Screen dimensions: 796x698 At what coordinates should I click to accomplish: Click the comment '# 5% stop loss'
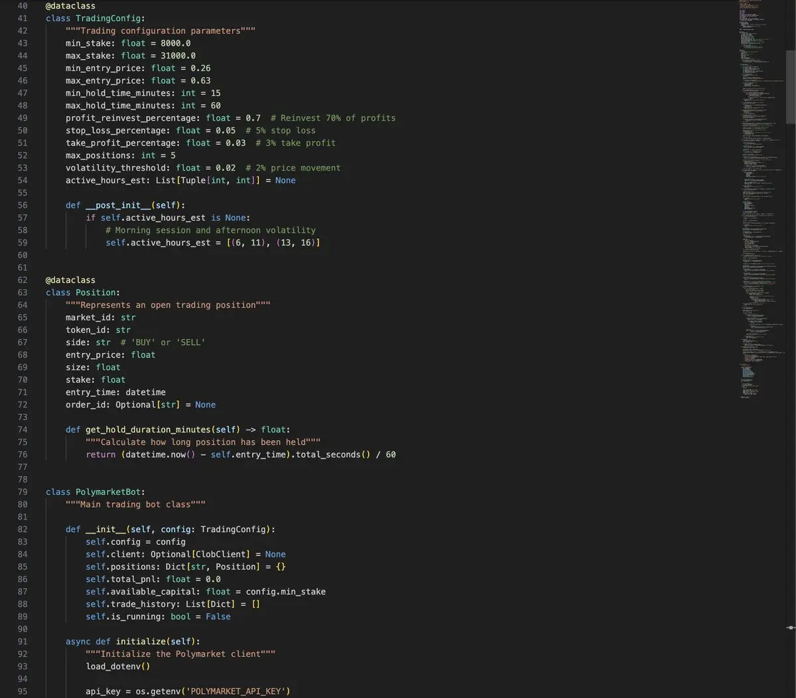click(x=281, y=131)
